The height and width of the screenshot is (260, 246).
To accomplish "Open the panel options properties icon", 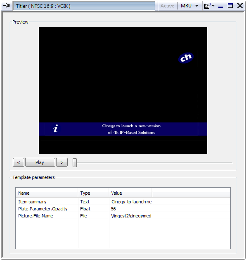I will pyautogui.click(x=207, y=6).
